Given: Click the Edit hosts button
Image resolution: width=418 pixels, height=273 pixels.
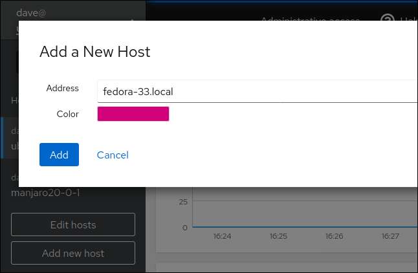Looking at the screenshot, I should tap(73, 224).
